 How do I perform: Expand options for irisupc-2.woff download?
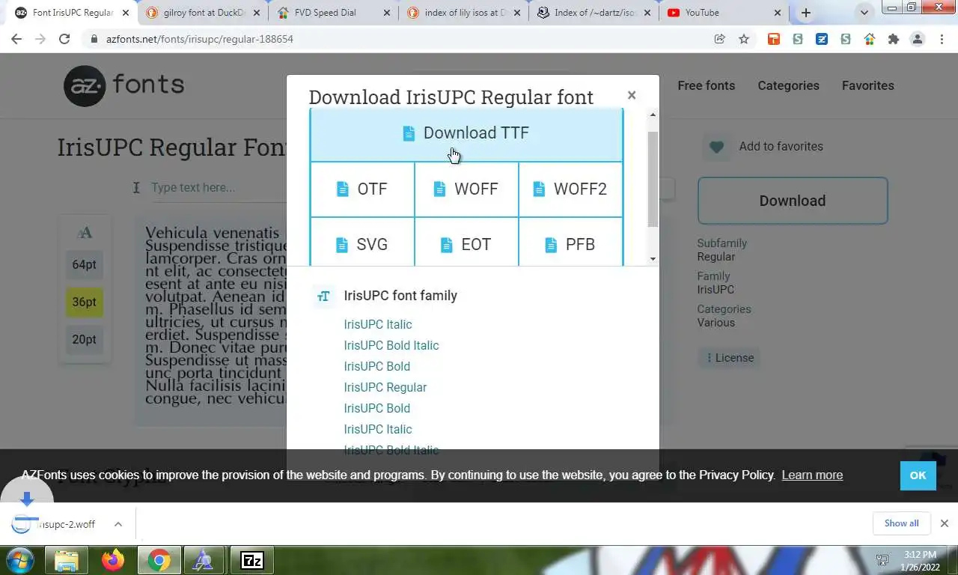coord(118,524)
